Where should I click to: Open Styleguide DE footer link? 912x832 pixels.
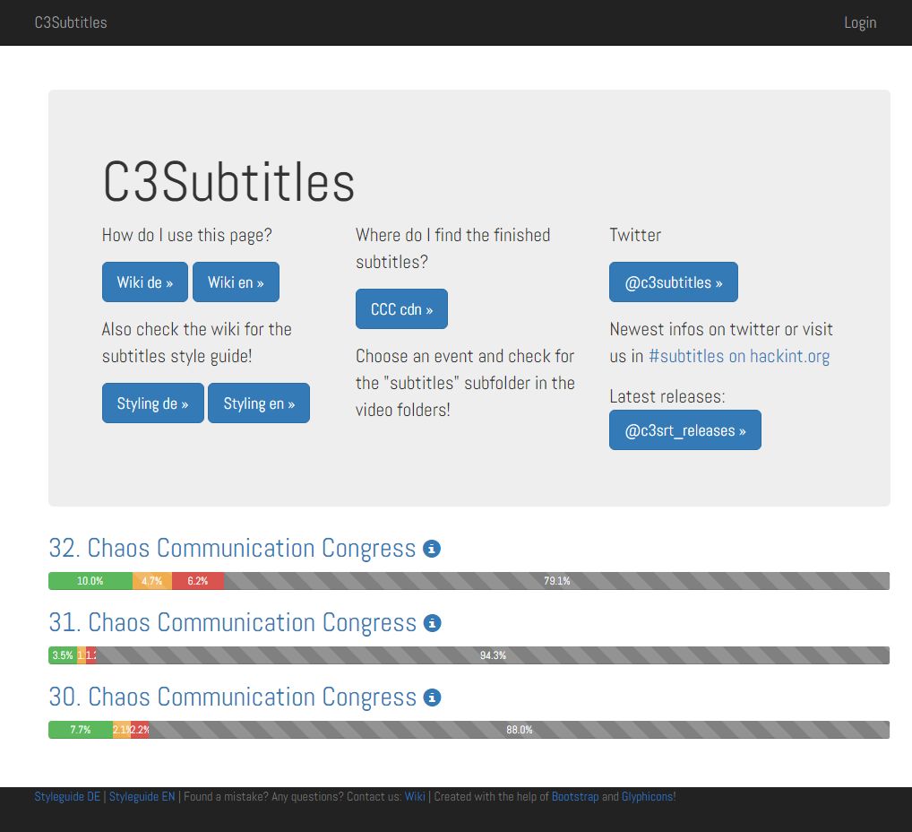[67, 796]
